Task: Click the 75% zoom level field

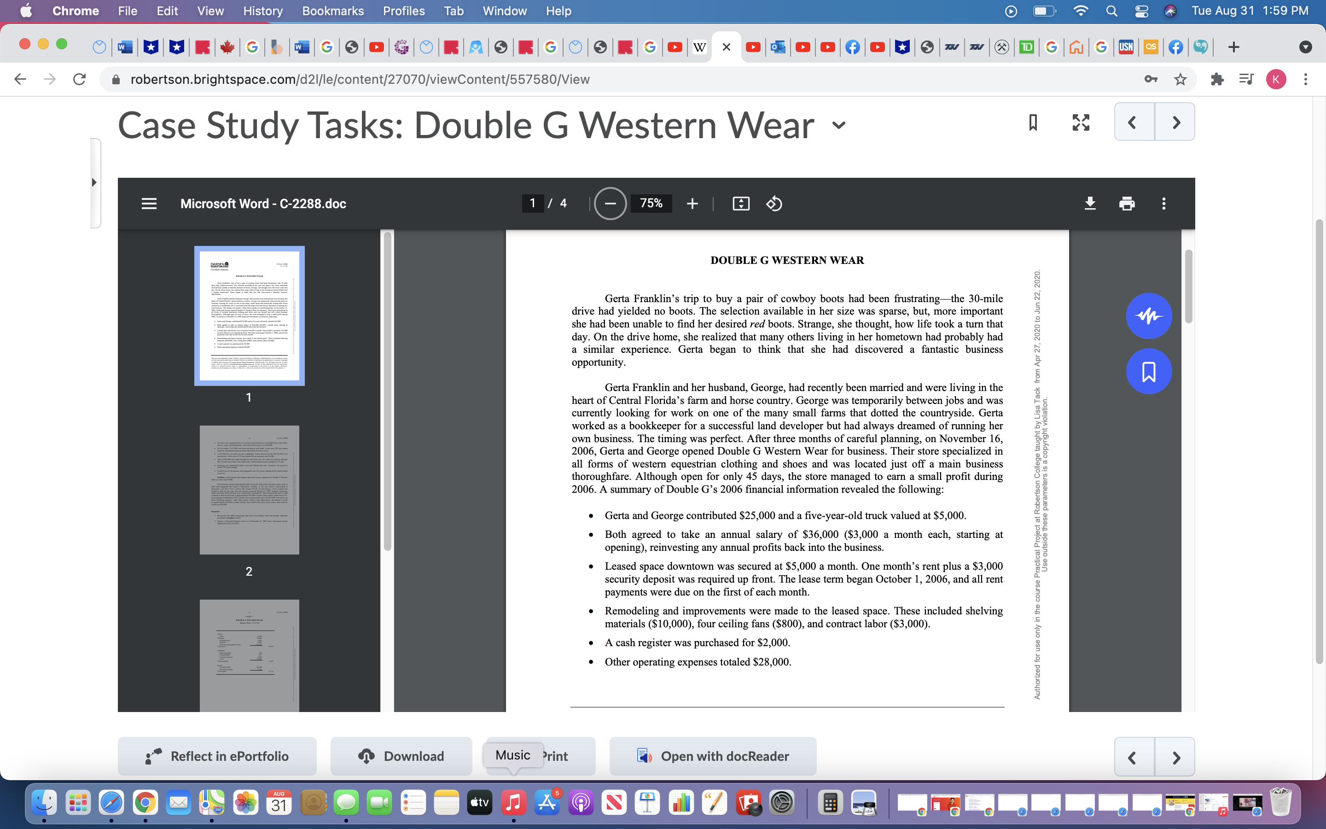Action: point(651,204)
